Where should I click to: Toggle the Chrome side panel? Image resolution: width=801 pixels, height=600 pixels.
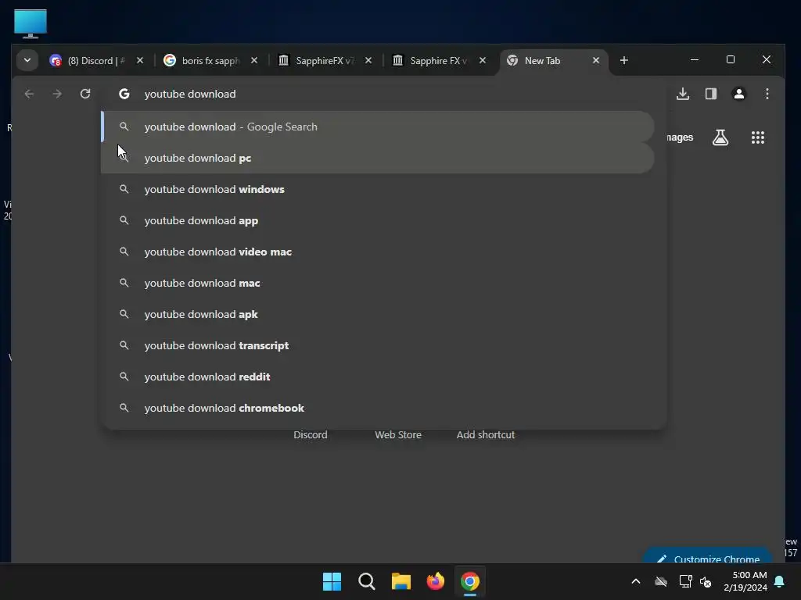click(710, 94)
